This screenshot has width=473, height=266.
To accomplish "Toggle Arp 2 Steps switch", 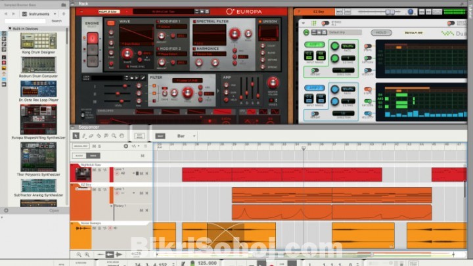I will (368, 89).
